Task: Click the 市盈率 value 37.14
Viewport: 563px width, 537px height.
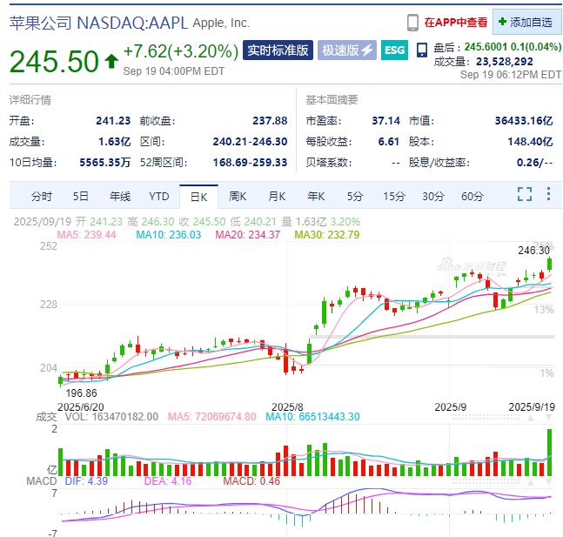Action: (x=386, y=121)
